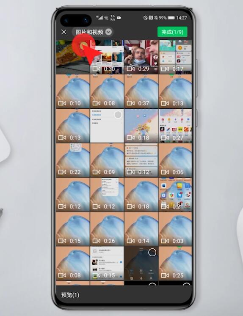Image resolution: width=243 pixels, height=316 pixels.
Task: Select the 0:37 video thumbnail
Action: (141, 91)
